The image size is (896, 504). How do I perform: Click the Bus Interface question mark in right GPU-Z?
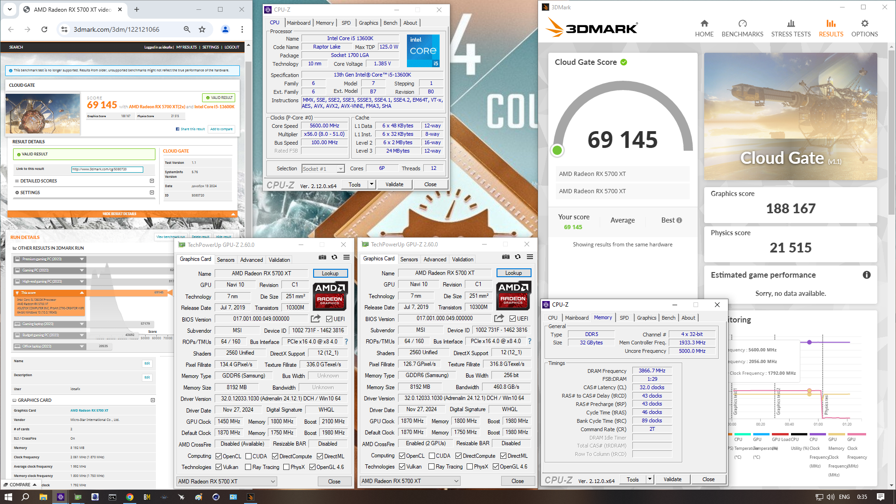pyautogui.click(x=530, y=341)
